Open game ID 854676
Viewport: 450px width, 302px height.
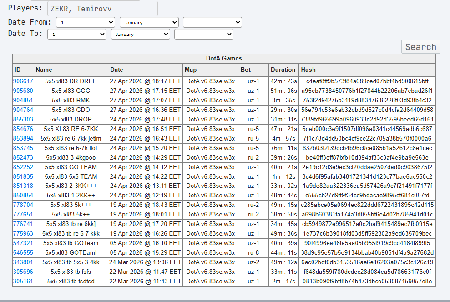(x=23, y=129)
